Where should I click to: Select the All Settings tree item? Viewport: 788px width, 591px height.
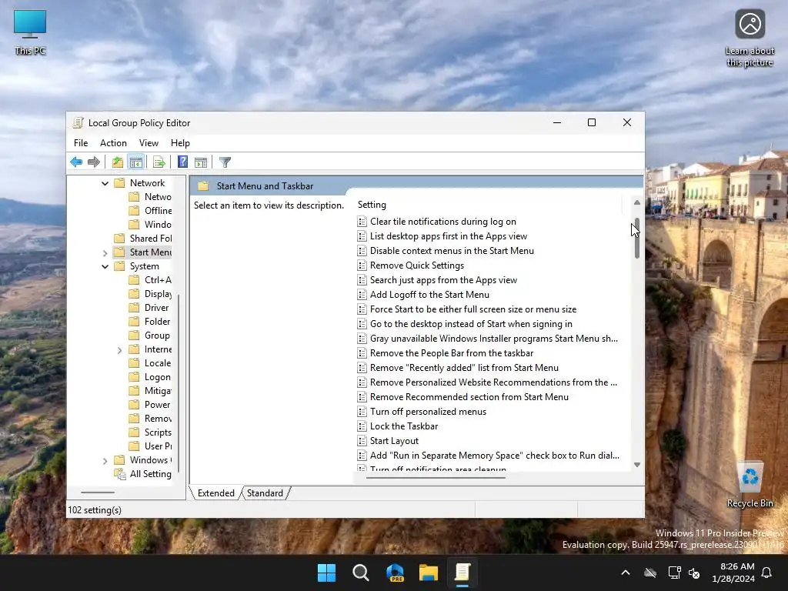(143, 474)
